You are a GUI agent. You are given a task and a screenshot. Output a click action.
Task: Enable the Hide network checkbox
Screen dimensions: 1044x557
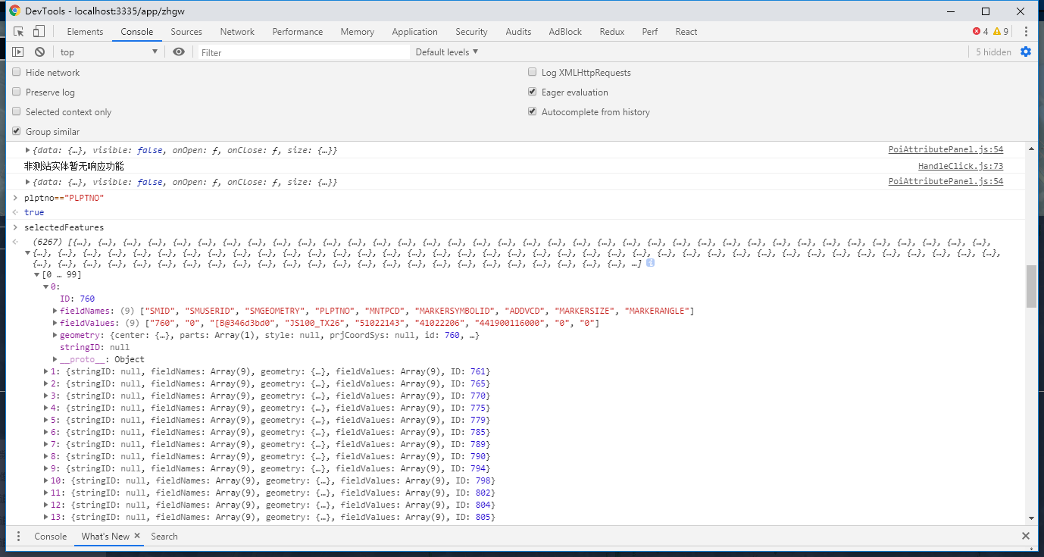(x=17, y=73)
